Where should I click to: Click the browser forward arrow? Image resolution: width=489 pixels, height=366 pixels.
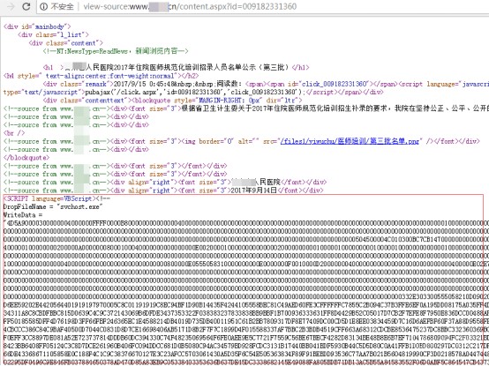point(11,6)
